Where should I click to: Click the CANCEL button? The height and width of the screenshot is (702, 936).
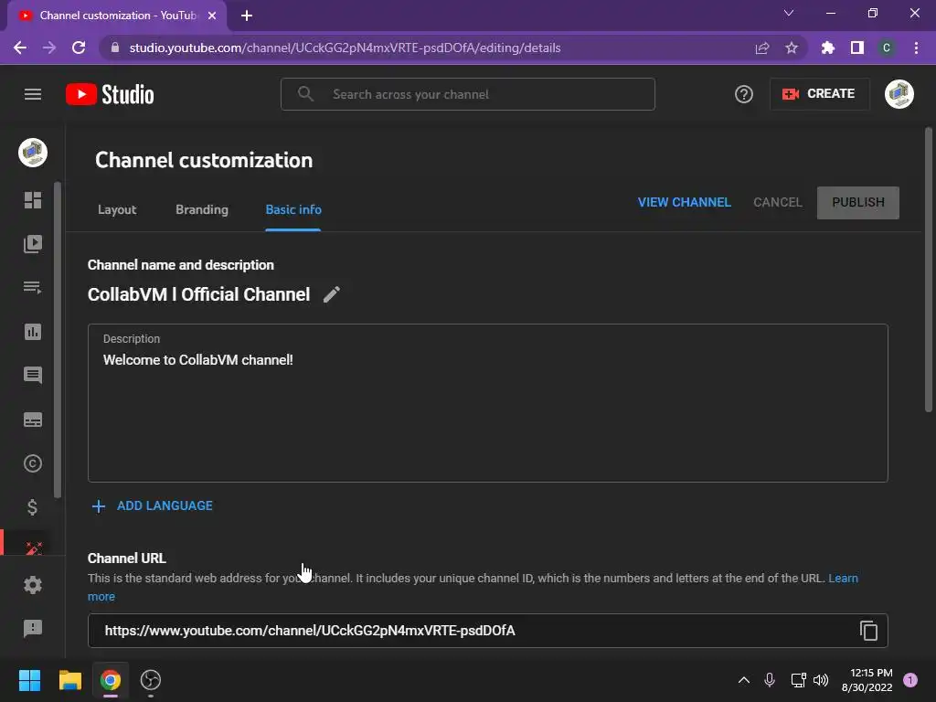[777, 202]
